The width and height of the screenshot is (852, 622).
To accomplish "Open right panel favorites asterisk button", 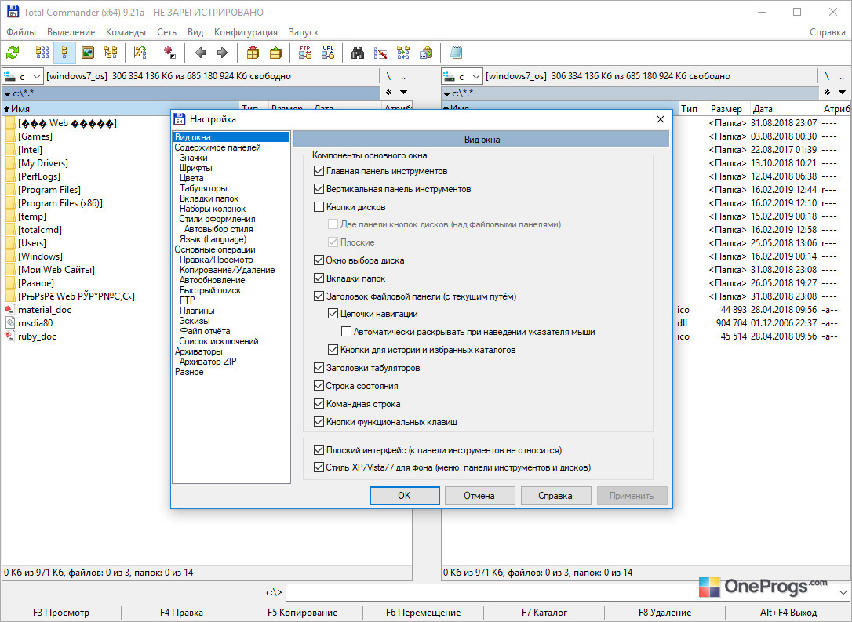I will (827, 93).
